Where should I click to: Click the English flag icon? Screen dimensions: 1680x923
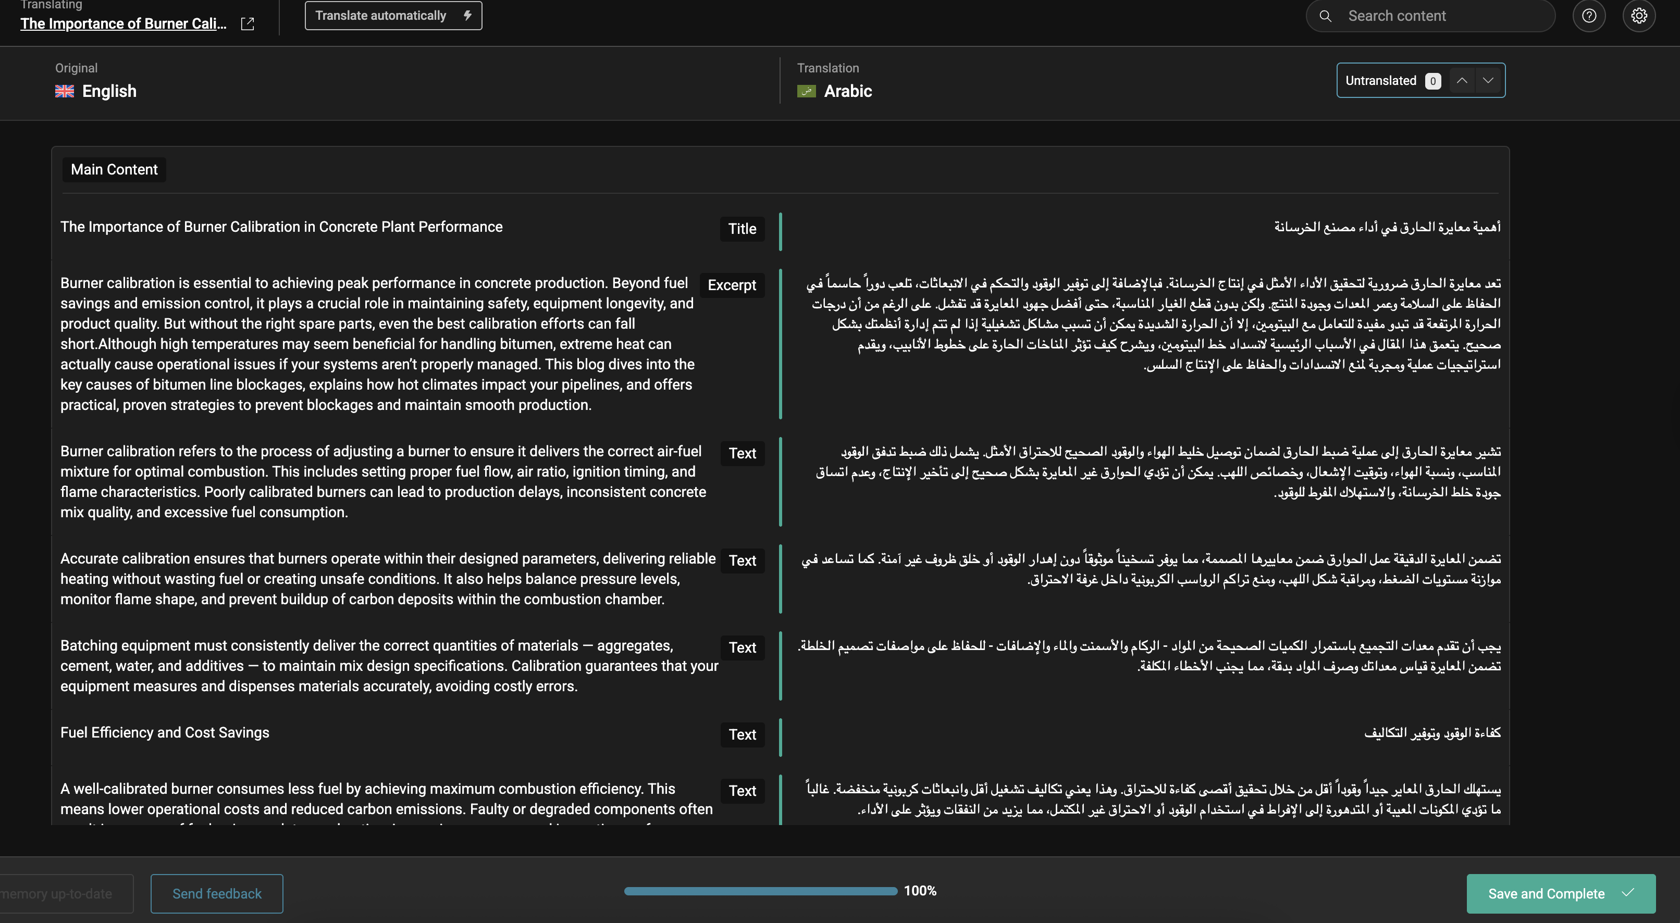[x=65, y=91]
